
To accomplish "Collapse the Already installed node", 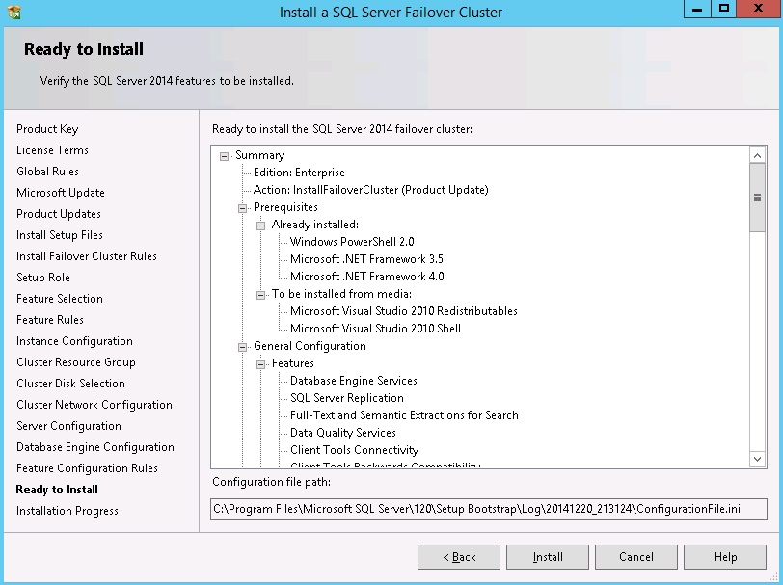I will coord(260,226).
